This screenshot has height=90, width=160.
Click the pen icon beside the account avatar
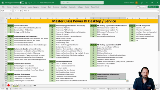pos(142,3)
